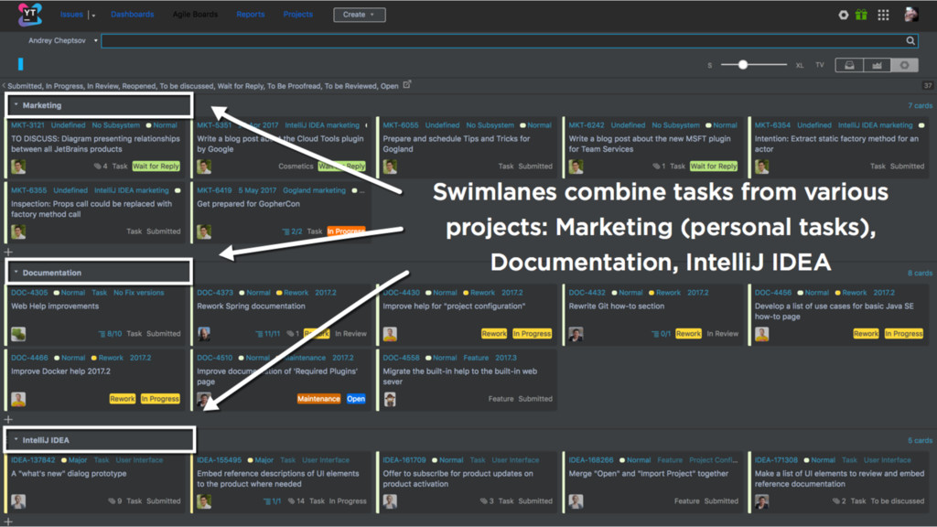Viewport: 937px width, 527px height.
Task: Click Wait for Reply tag on MKT-6242
Action: [x=714, y=167]
